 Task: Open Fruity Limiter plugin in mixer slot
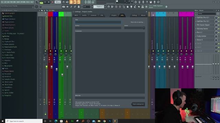click(201, 36)
